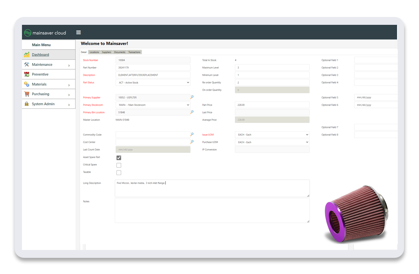Open the Suppliers tab
This screenshot has height=274, width=419.
pyautogui.click(x=106, y=52)
